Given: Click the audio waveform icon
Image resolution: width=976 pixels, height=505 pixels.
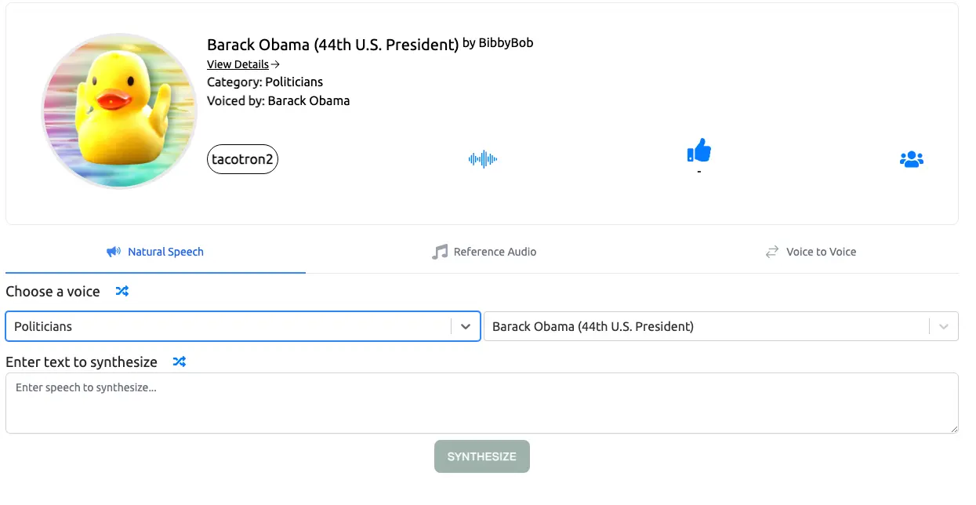Looking at the screenshot, I should pyautogui.click(x=483, y=159).
